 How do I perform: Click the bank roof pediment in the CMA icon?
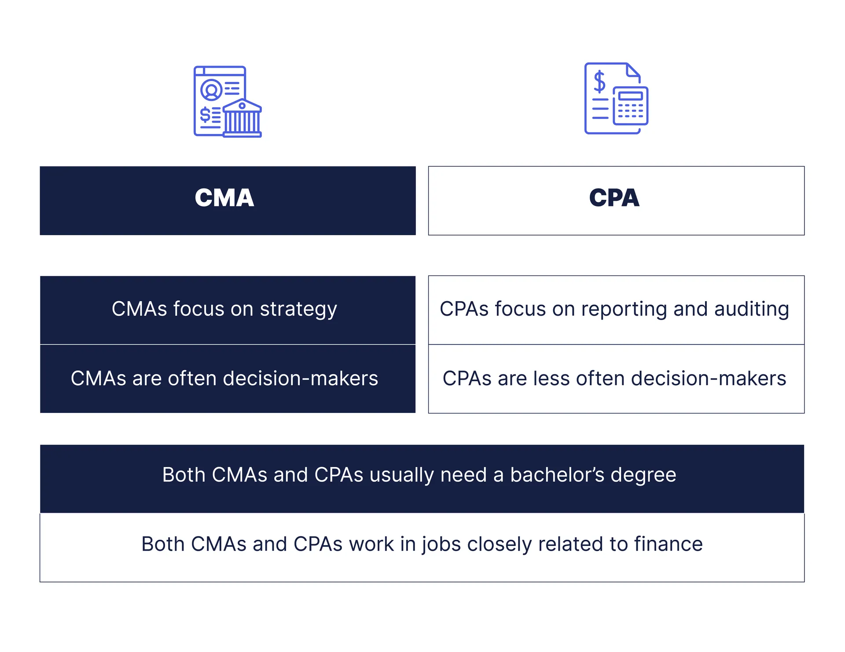coord(242,106)
